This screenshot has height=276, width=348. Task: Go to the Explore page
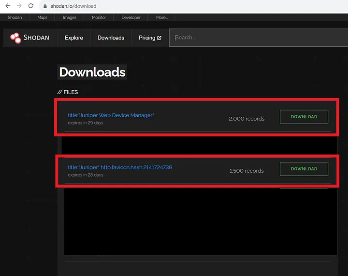(74, 38)
